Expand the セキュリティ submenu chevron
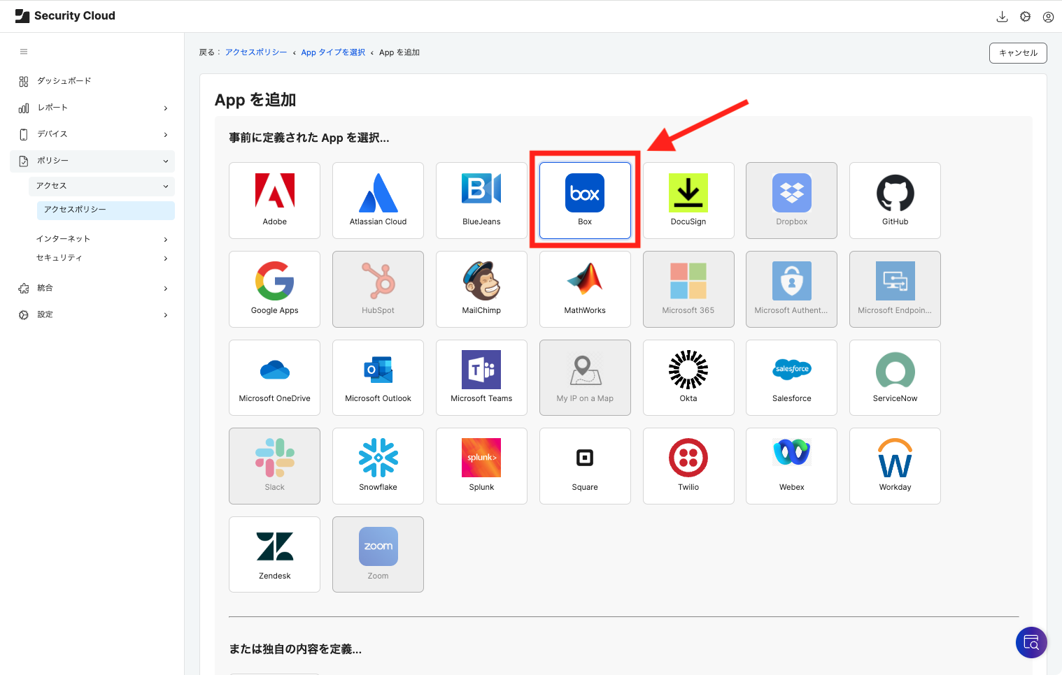Screen dimensions: 1062x675 (166, 259)
